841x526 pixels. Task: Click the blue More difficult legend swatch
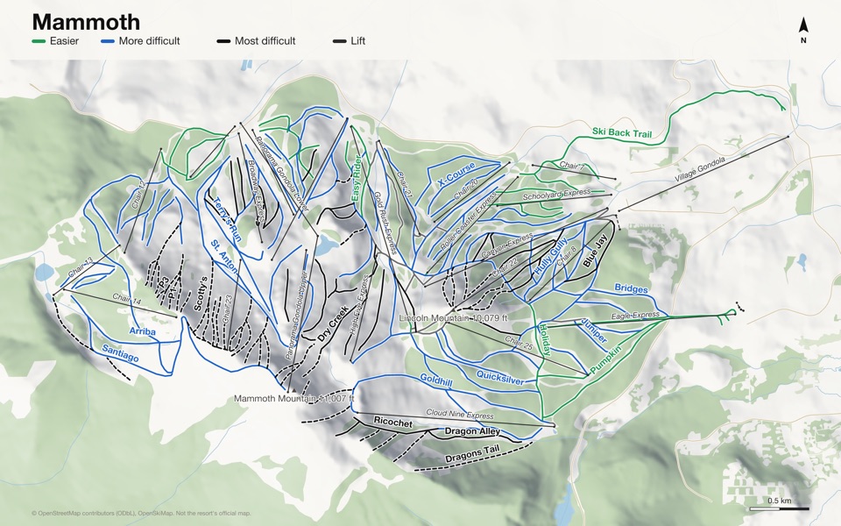(107, 41)
